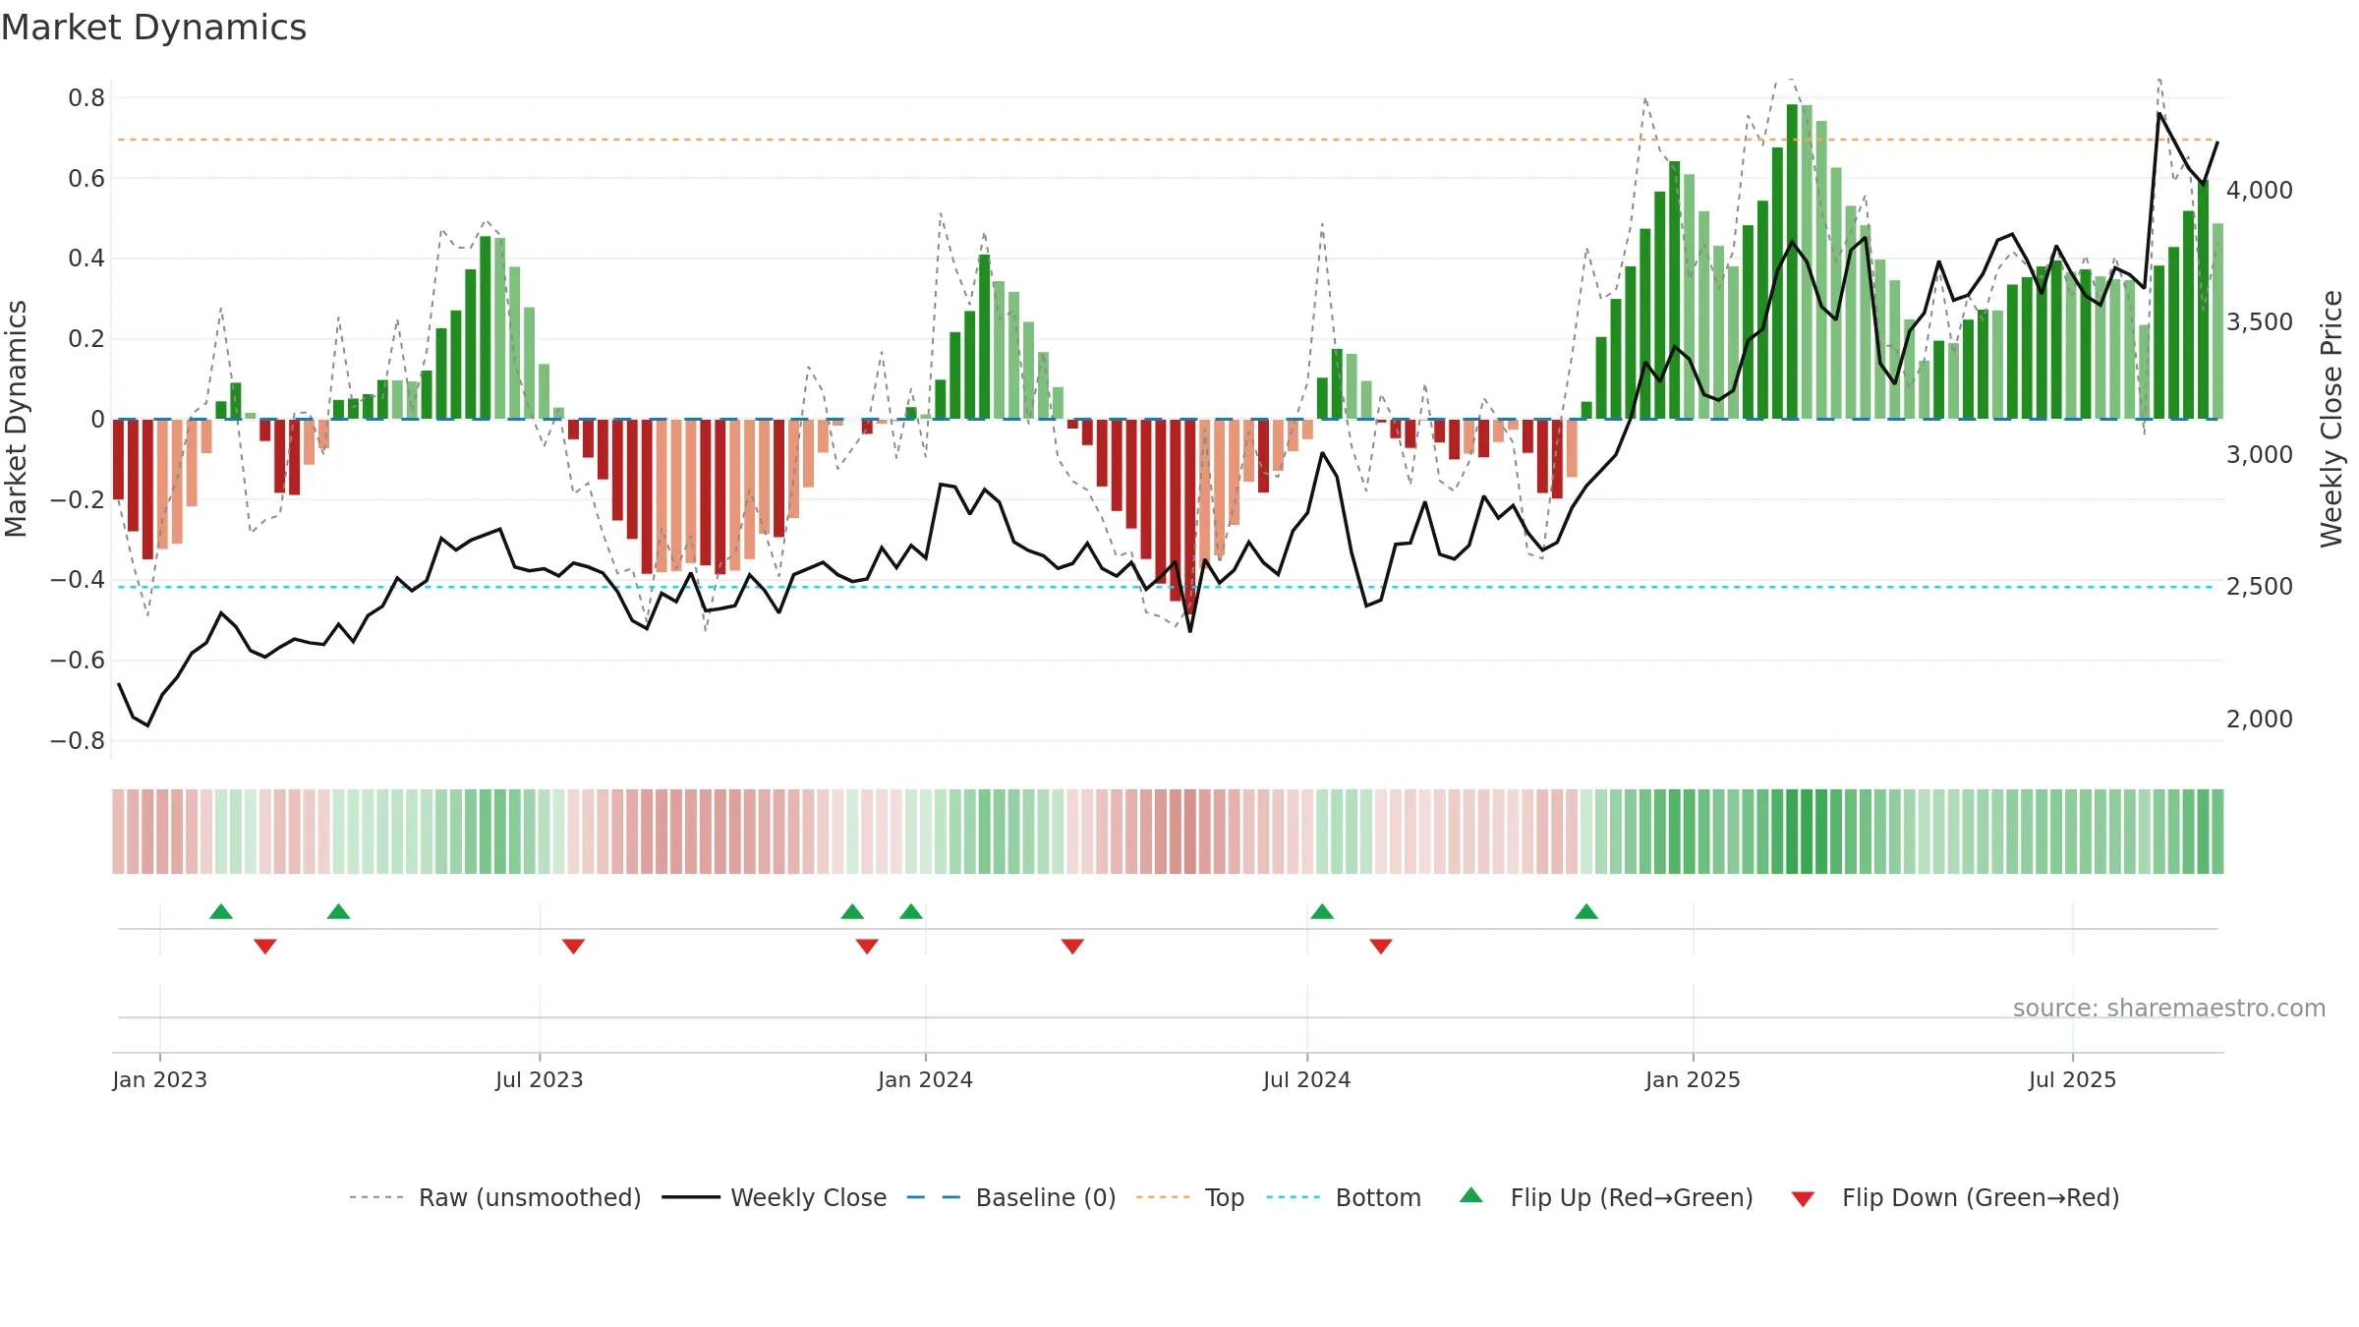Click the Market Dynamics chart title
The image size is (2359, 1327).
[x=154, y=28]
